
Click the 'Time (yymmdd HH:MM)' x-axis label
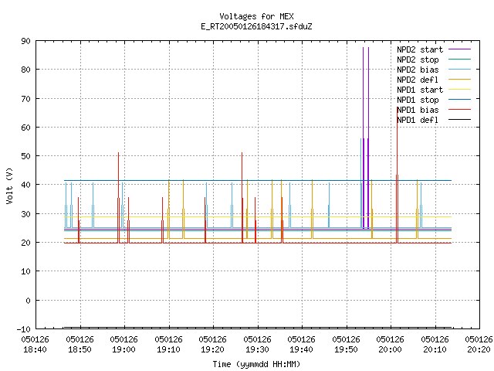click(256, 364)
